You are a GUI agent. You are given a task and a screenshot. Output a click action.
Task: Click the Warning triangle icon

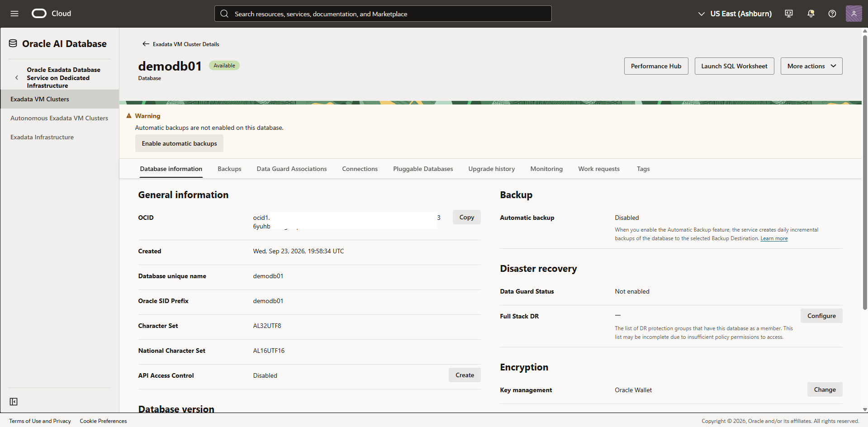pos(129,116)
